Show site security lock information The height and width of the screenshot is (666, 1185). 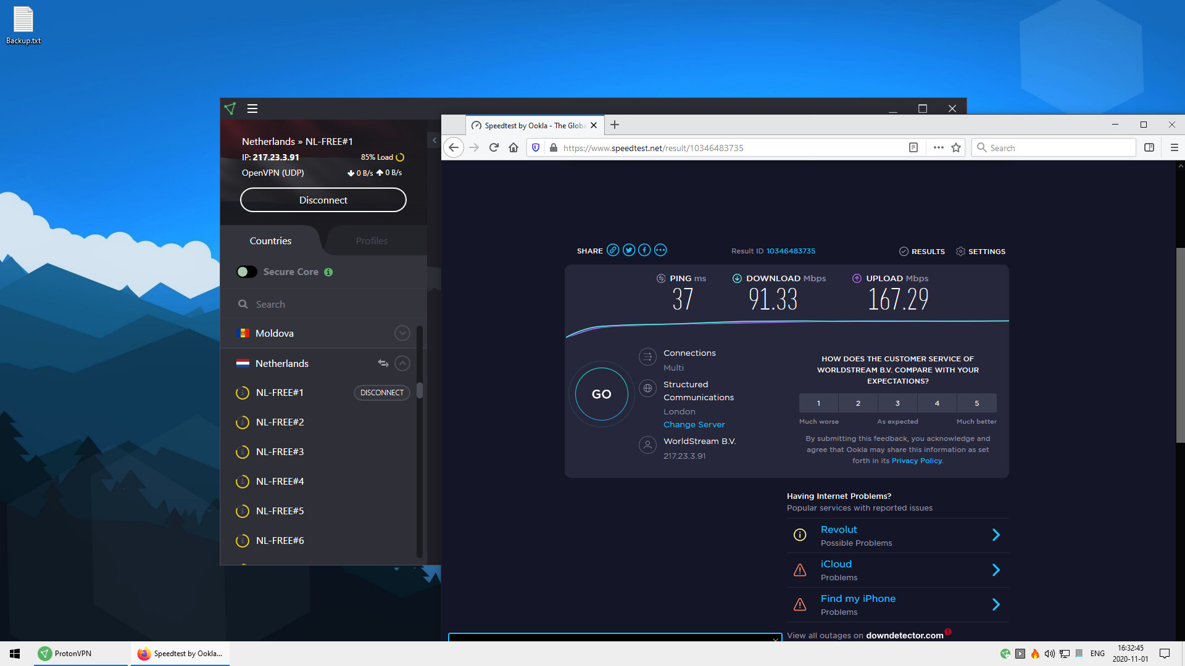pyautogui.click(x=553, y=147)
